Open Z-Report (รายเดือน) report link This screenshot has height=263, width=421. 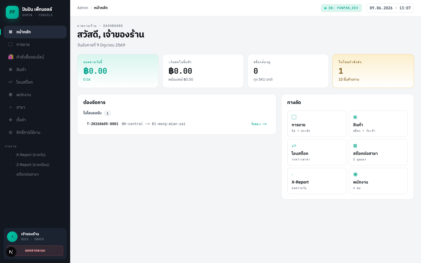(x=35, y=165)
